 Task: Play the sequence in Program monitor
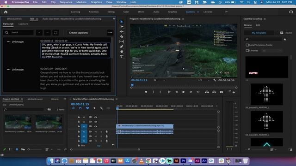pyautogui.click(x=184, y=92)
